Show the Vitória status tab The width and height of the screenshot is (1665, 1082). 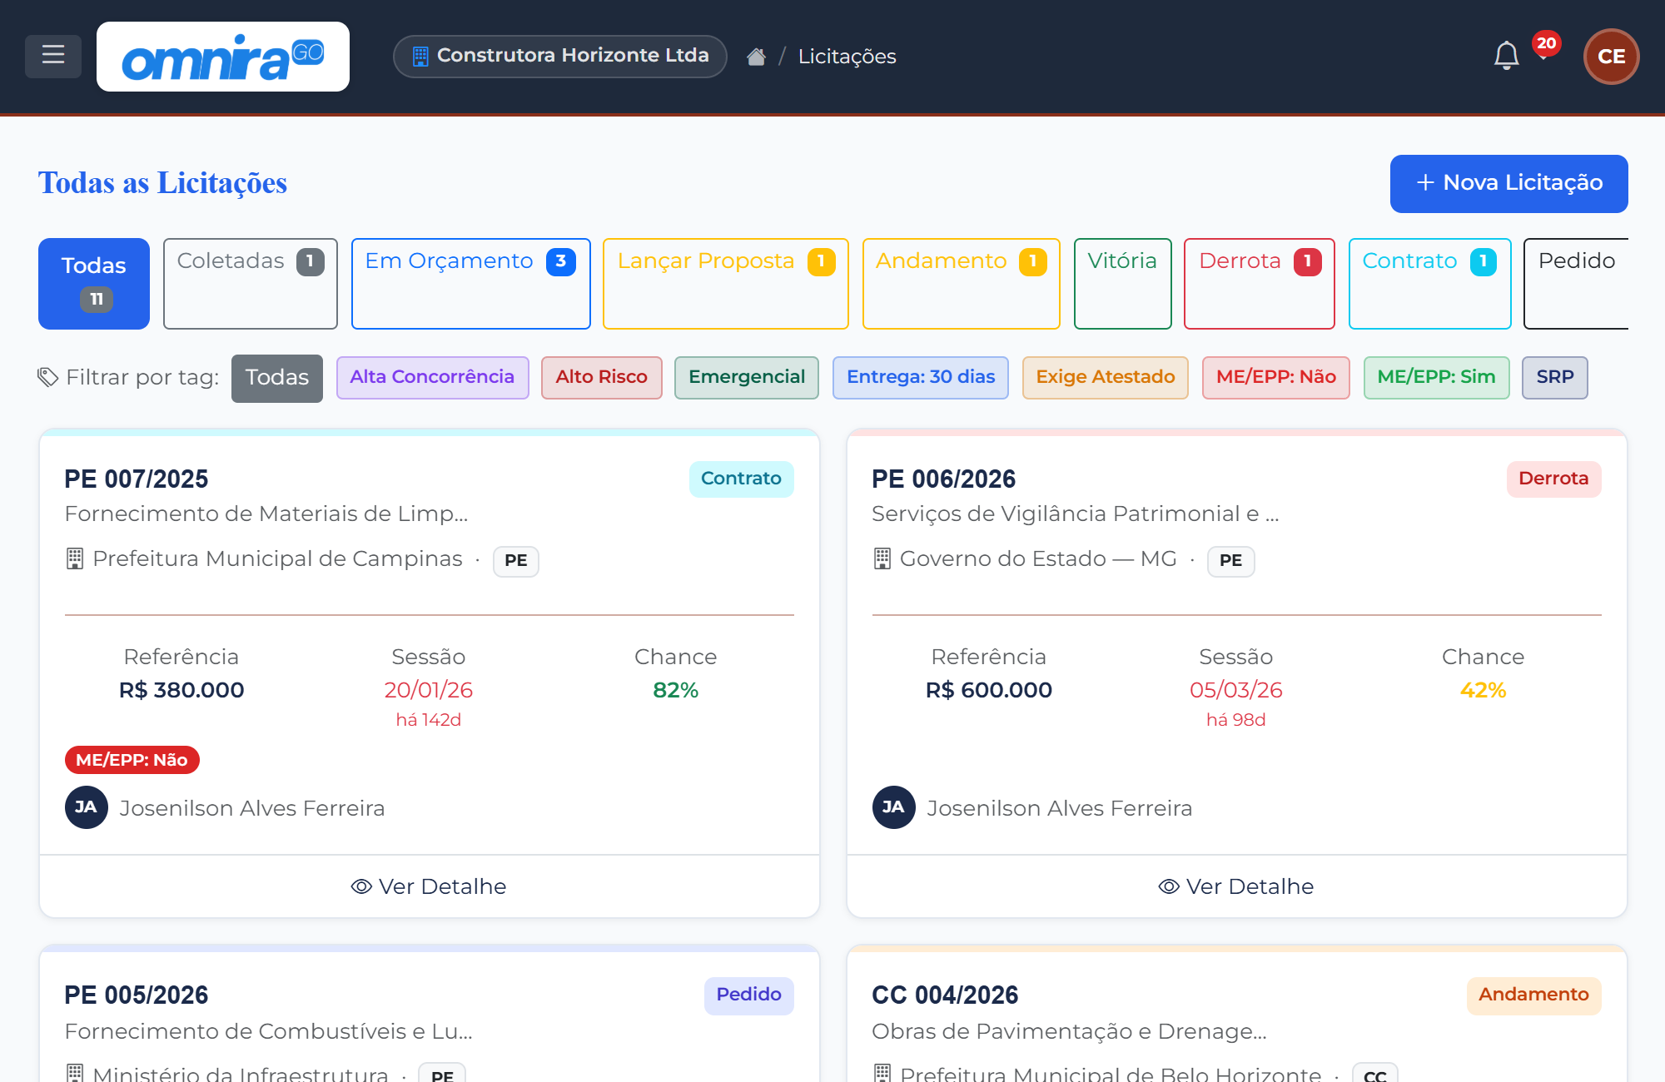tap(1123, 284)
